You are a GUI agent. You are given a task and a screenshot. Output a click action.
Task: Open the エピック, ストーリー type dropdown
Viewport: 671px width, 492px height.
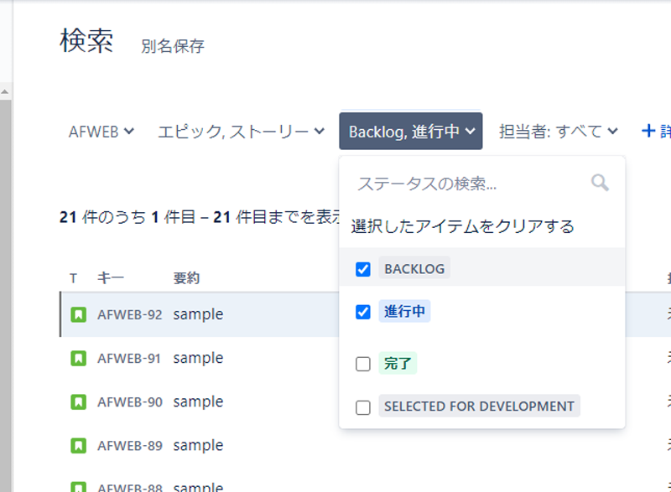coord(242,132)
